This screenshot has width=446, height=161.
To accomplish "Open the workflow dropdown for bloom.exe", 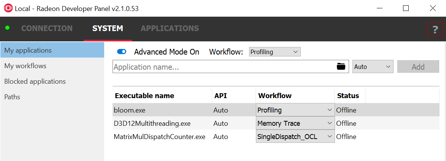I will (295, 110).
